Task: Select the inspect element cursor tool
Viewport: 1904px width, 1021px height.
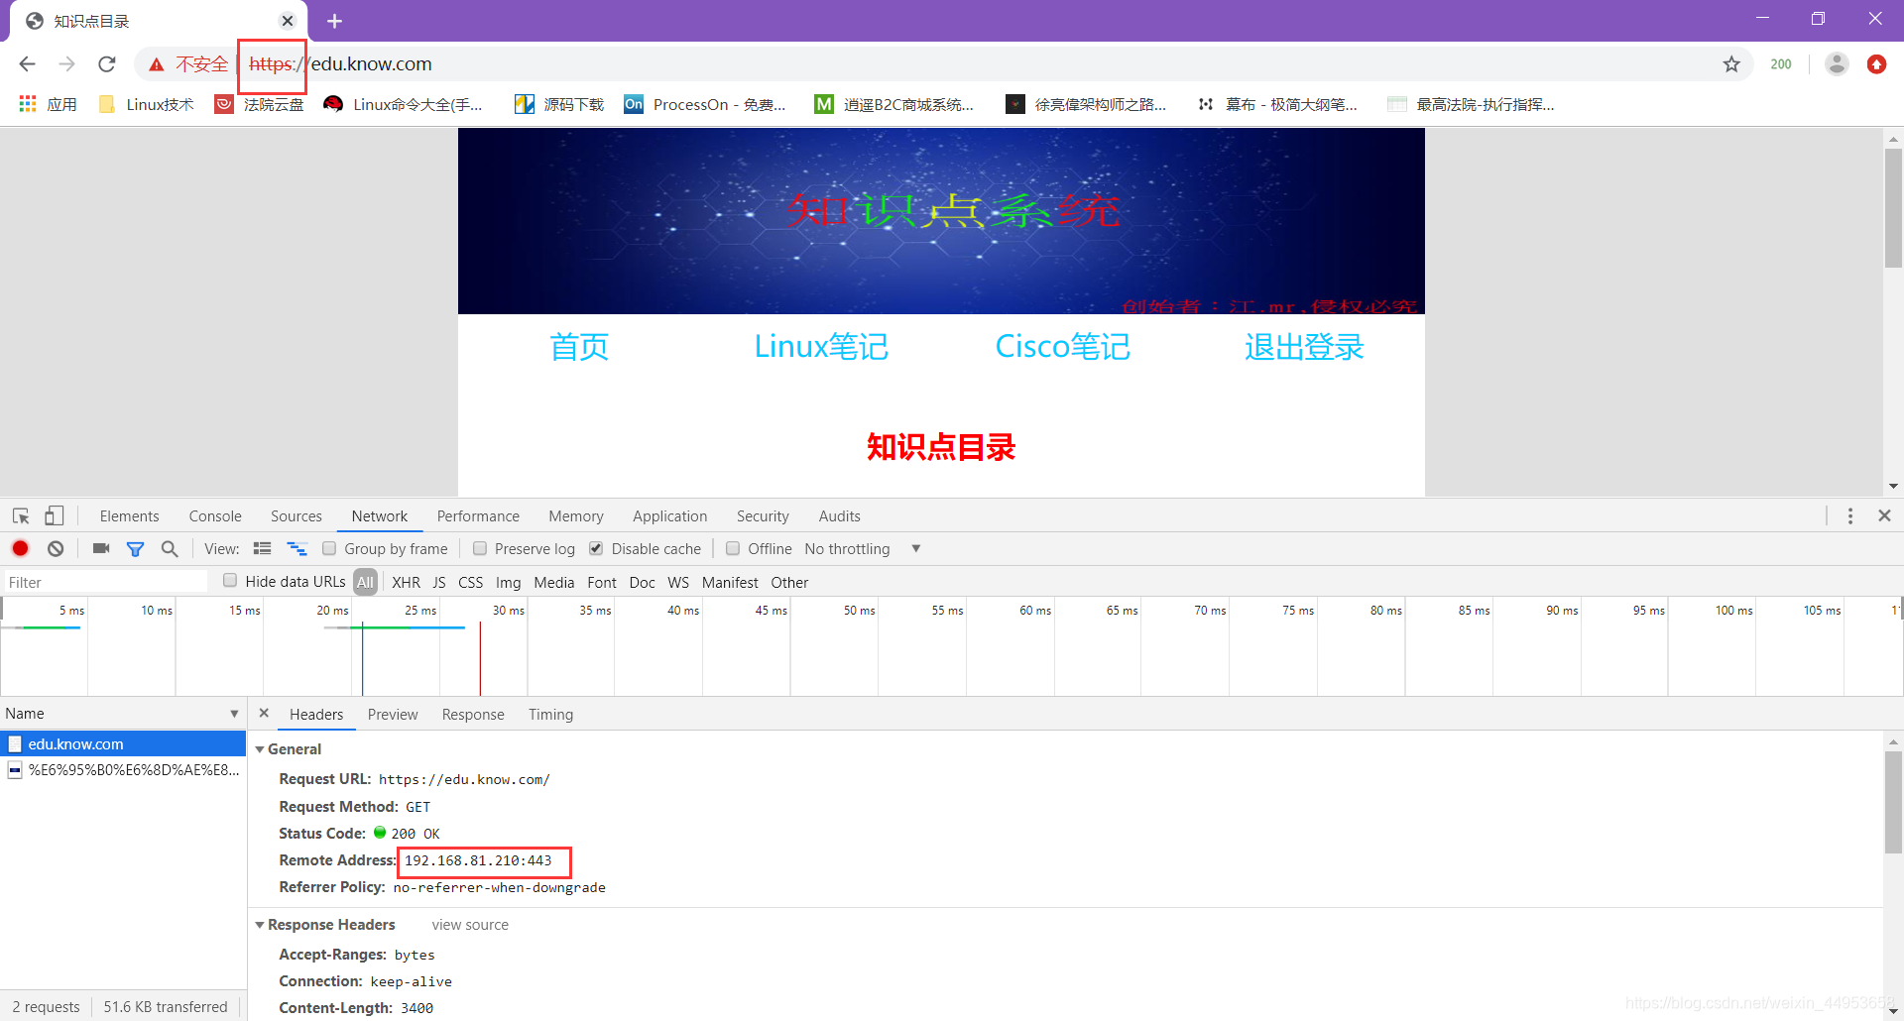Action: pos(20,515)
